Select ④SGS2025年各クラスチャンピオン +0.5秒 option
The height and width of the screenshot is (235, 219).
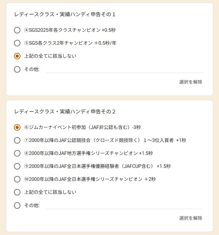(17, 30)
